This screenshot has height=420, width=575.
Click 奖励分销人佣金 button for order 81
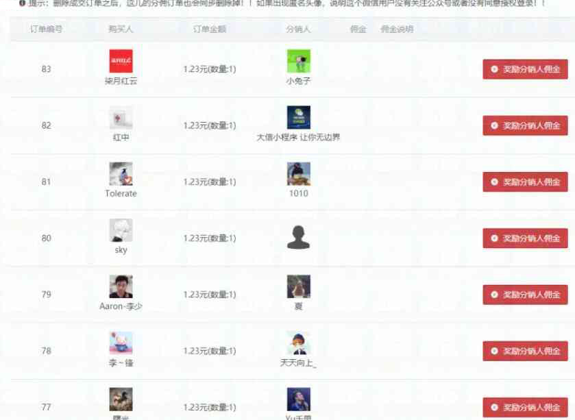tap(525, 182)
